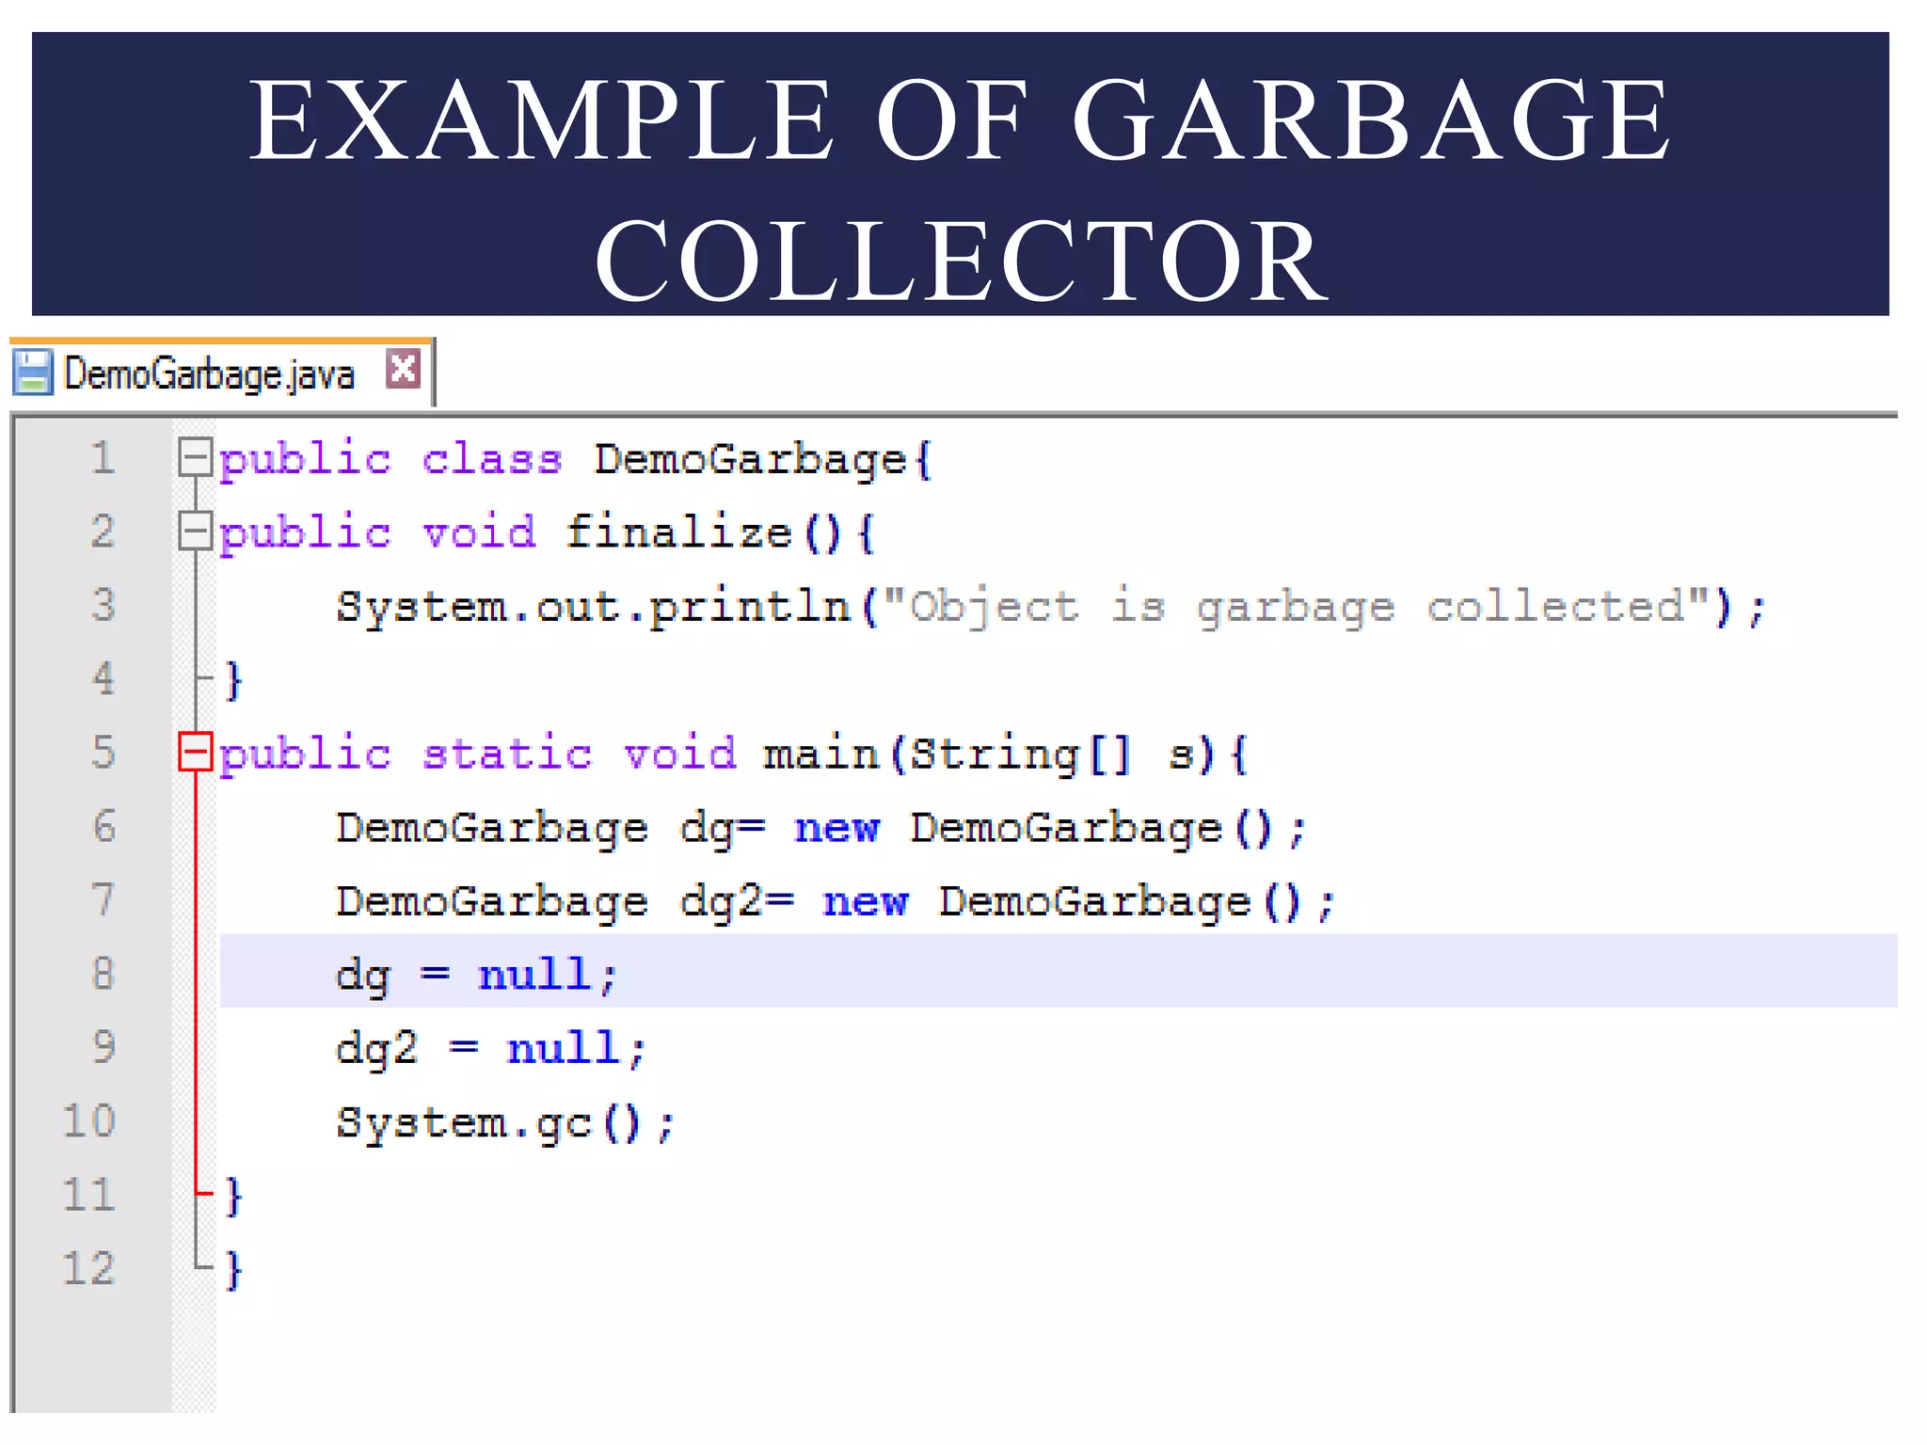Click 'dg = null;' on highlighted line
Image resolution: width=1927 pixels, height=1445 pixels.
pos(476,975)
